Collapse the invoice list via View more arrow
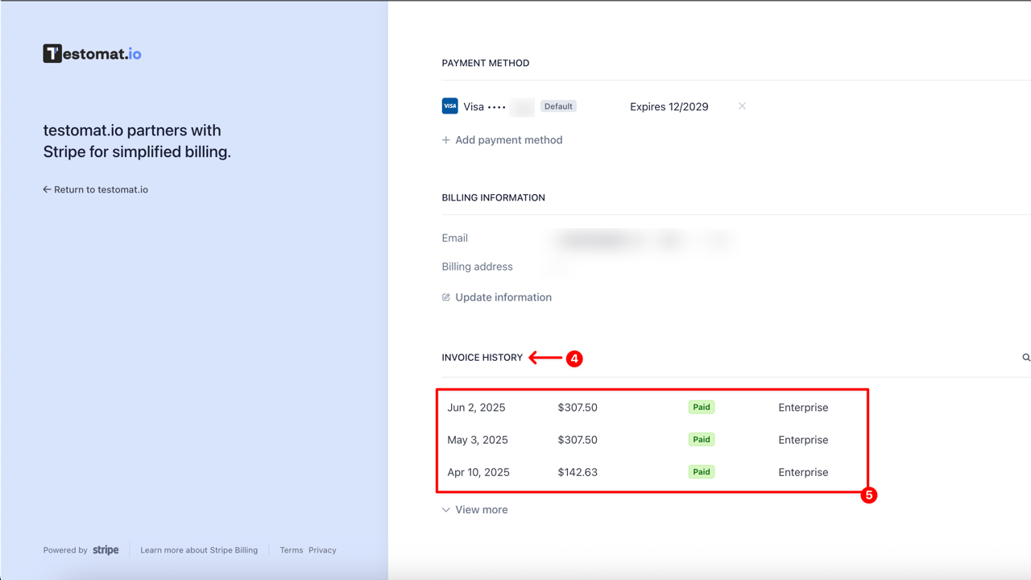The width and height of the screenshot is (1031, 580). coord(445,509)
